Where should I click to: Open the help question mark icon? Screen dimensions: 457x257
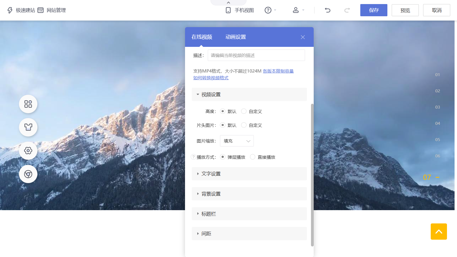pyautogui.click(x=268, y=10)
